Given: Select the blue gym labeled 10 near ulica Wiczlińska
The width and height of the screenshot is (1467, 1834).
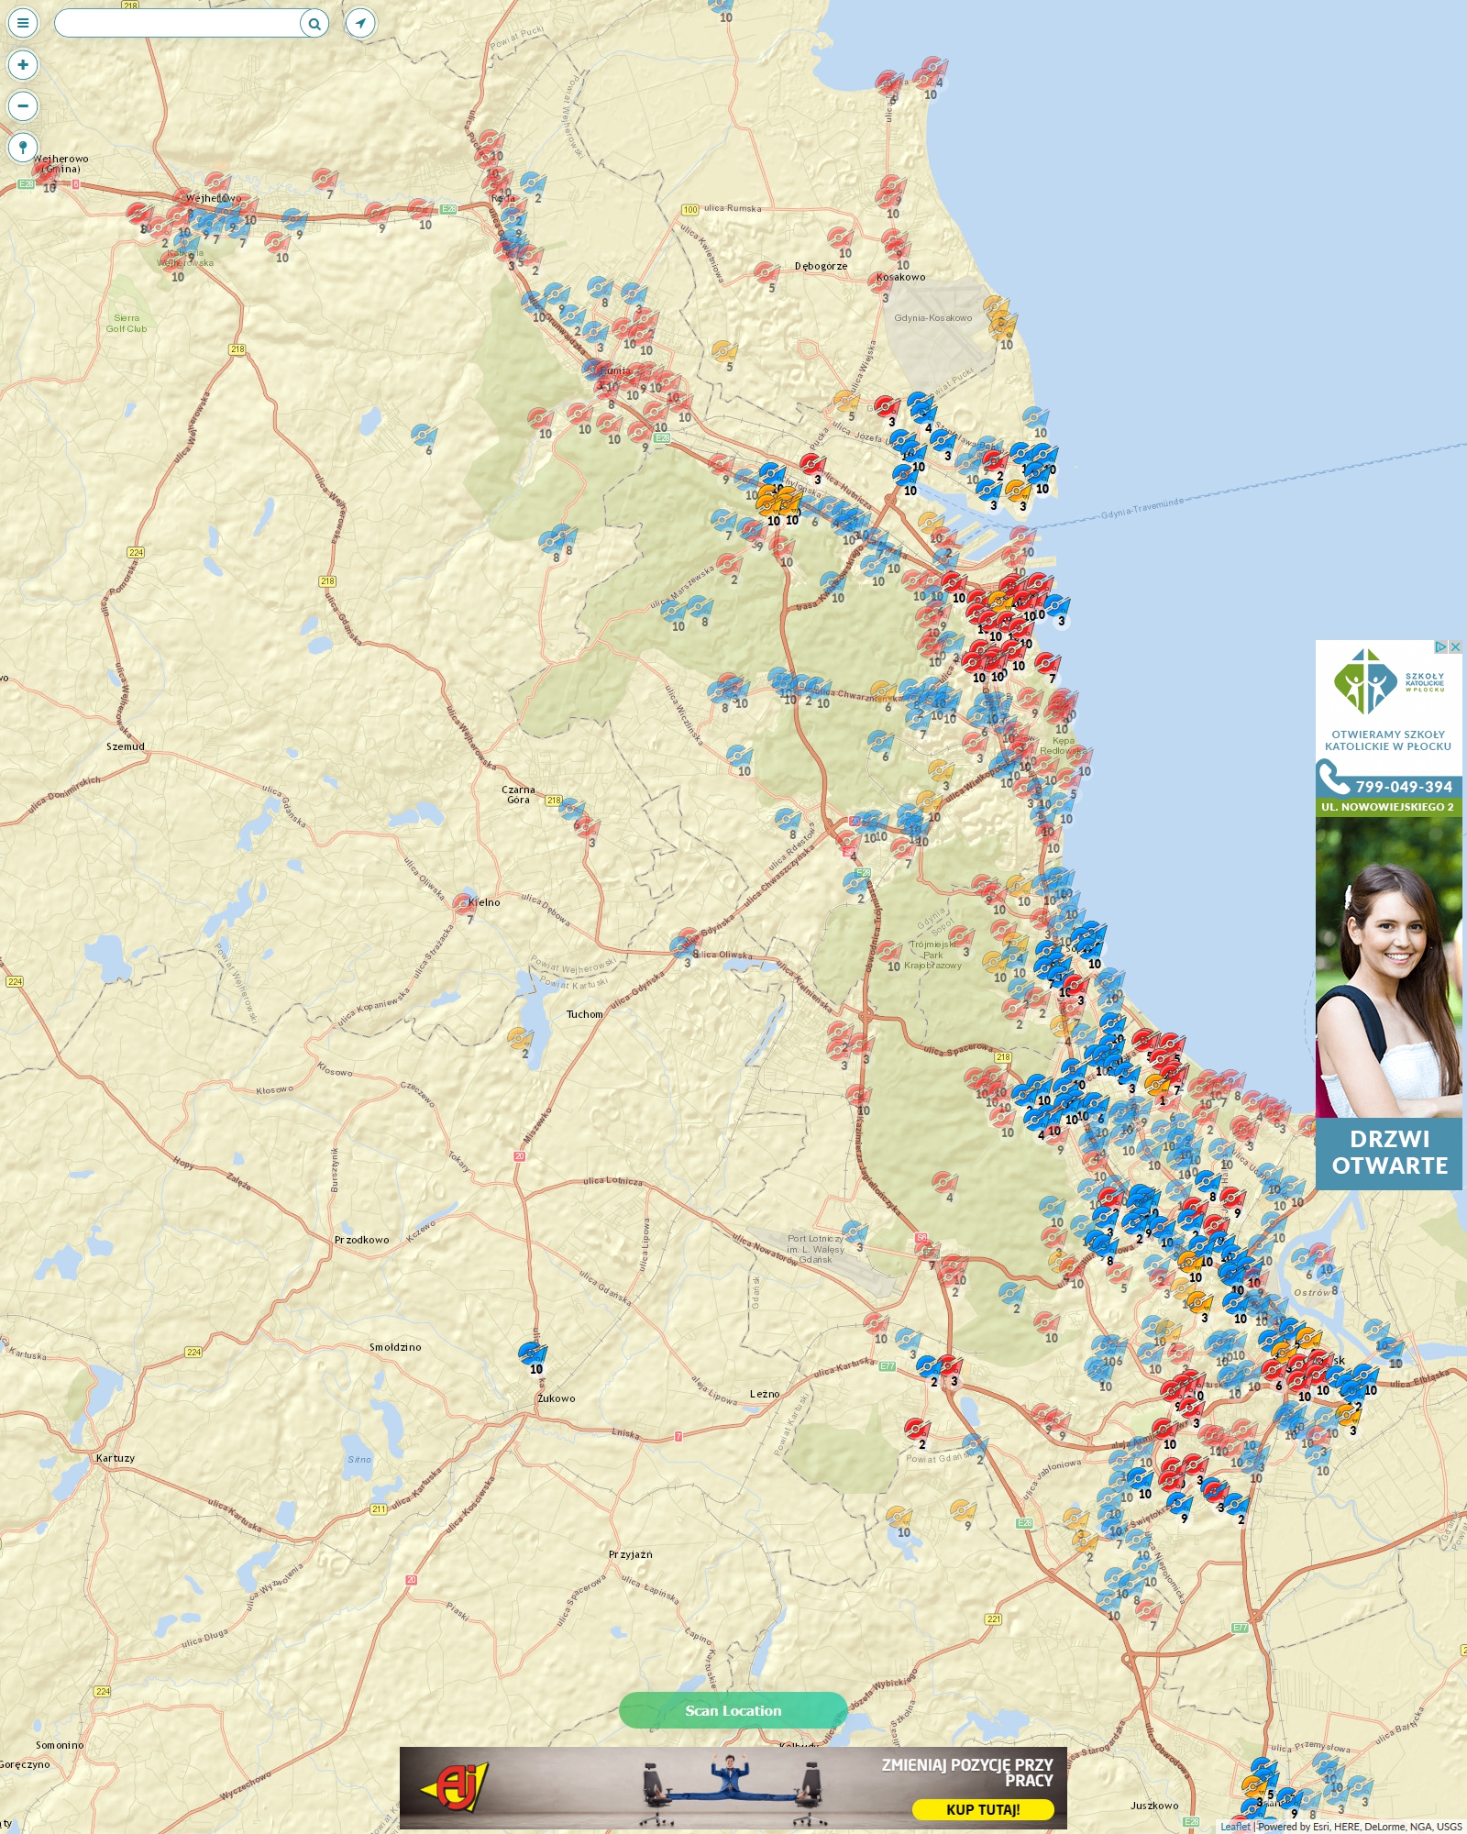Looking at the screenshot, I should (739, 757).
